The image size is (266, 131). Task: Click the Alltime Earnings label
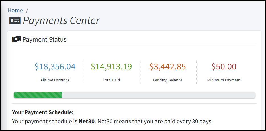pos(55,80)
